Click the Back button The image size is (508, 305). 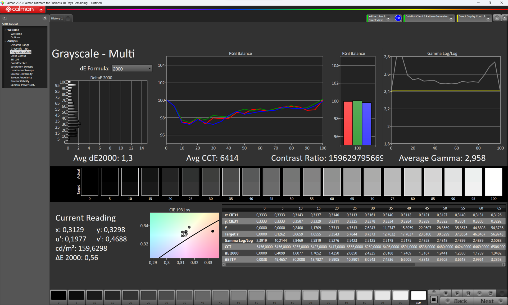click(x=456, y=301)
